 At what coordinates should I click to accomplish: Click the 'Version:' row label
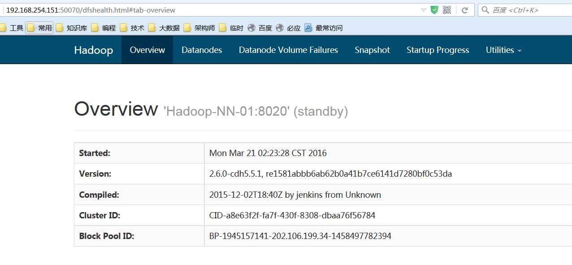coord(95,174)
